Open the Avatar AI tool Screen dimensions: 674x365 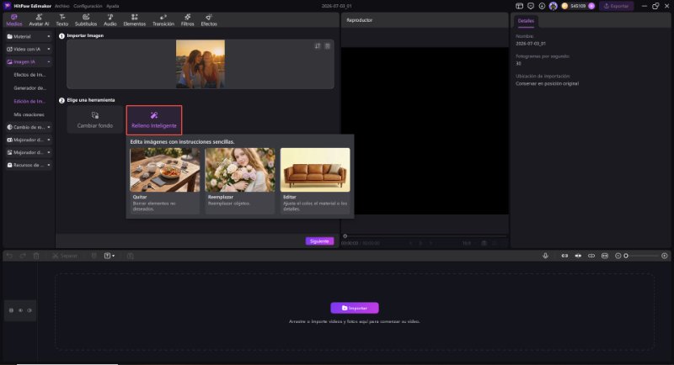point(39,19)
